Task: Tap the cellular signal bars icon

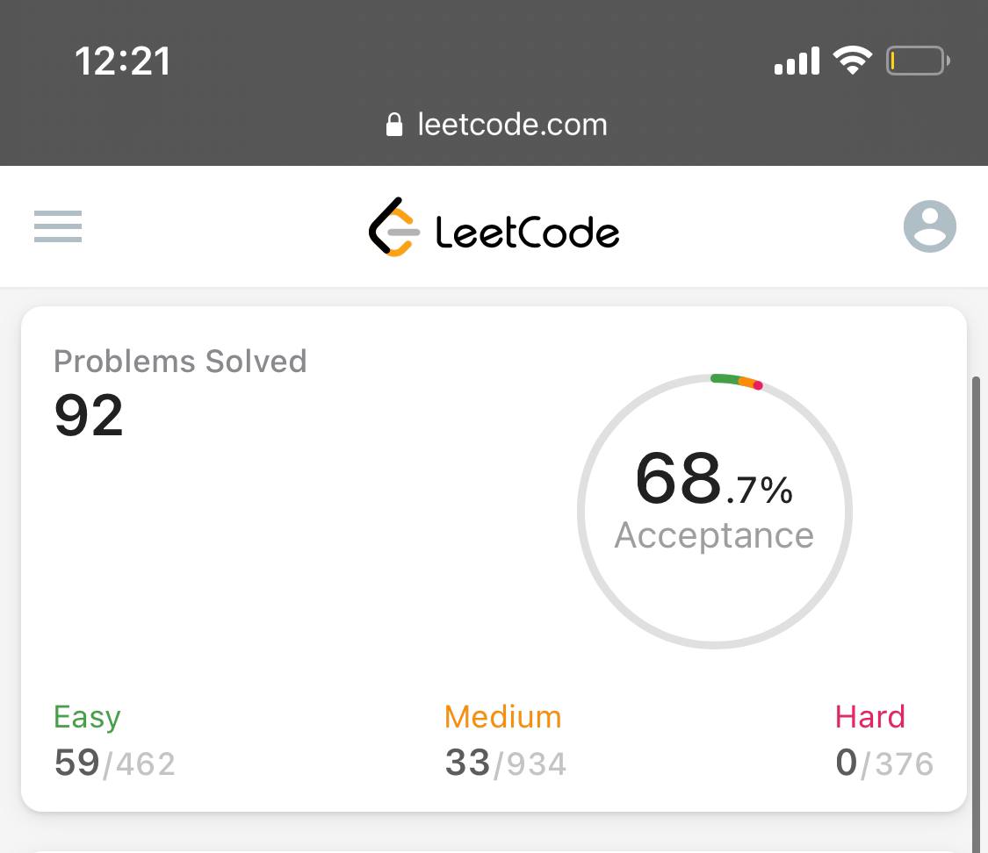Action: (x=797, y=61)
